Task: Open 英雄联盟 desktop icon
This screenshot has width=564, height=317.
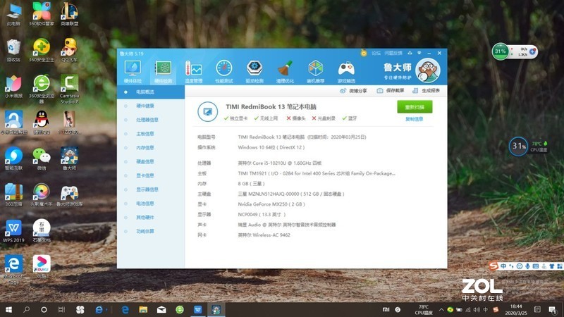Action: click(x=69, y=15)
